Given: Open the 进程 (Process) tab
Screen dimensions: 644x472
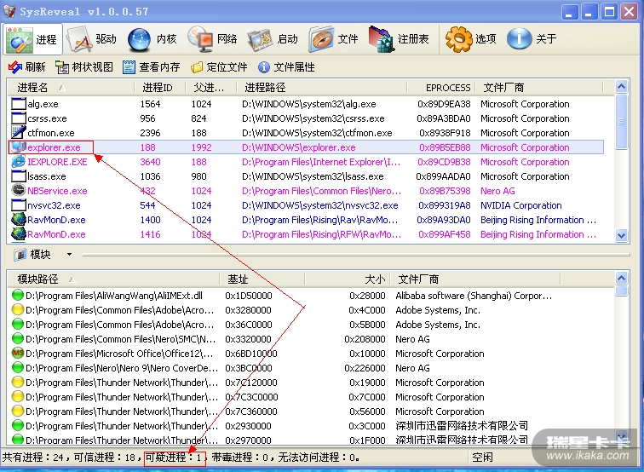Looking at the screenshot, I should (33, 39).
